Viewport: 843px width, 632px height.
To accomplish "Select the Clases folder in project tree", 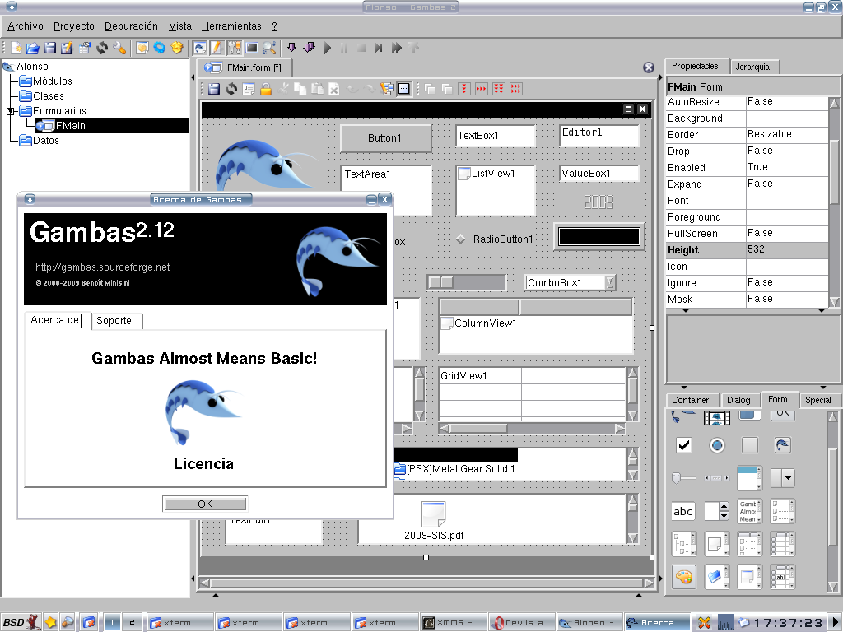I will click(x=41, y=96).
